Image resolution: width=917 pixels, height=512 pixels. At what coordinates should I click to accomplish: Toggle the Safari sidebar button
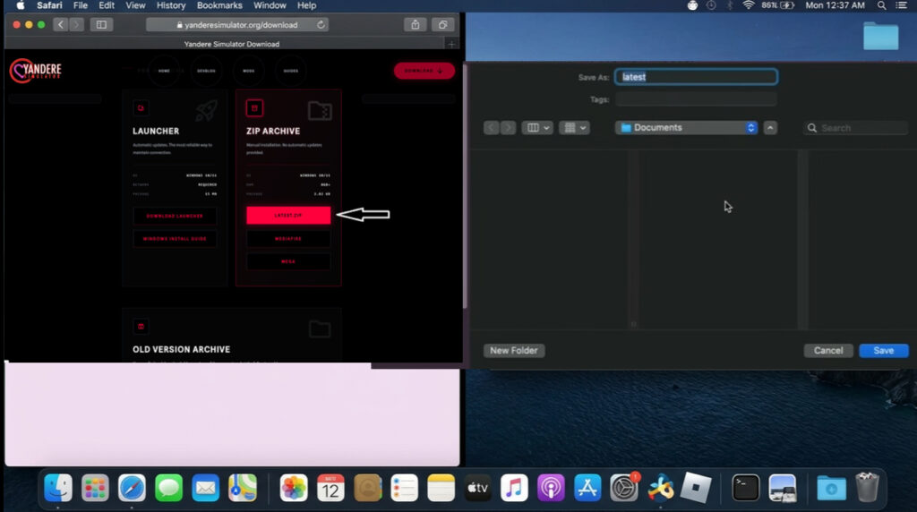point(100,24)
